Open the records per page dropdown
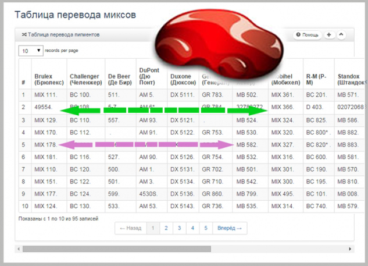Viewport: 368px width, 266px height. tap(31, 51)
